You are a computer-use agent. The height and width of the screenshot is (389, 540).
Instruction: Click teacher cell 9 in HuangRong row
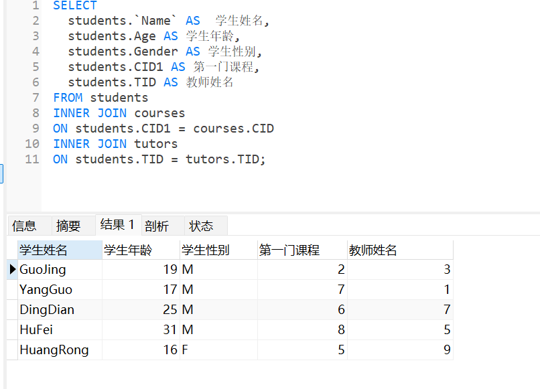click(x=400, y=349)
